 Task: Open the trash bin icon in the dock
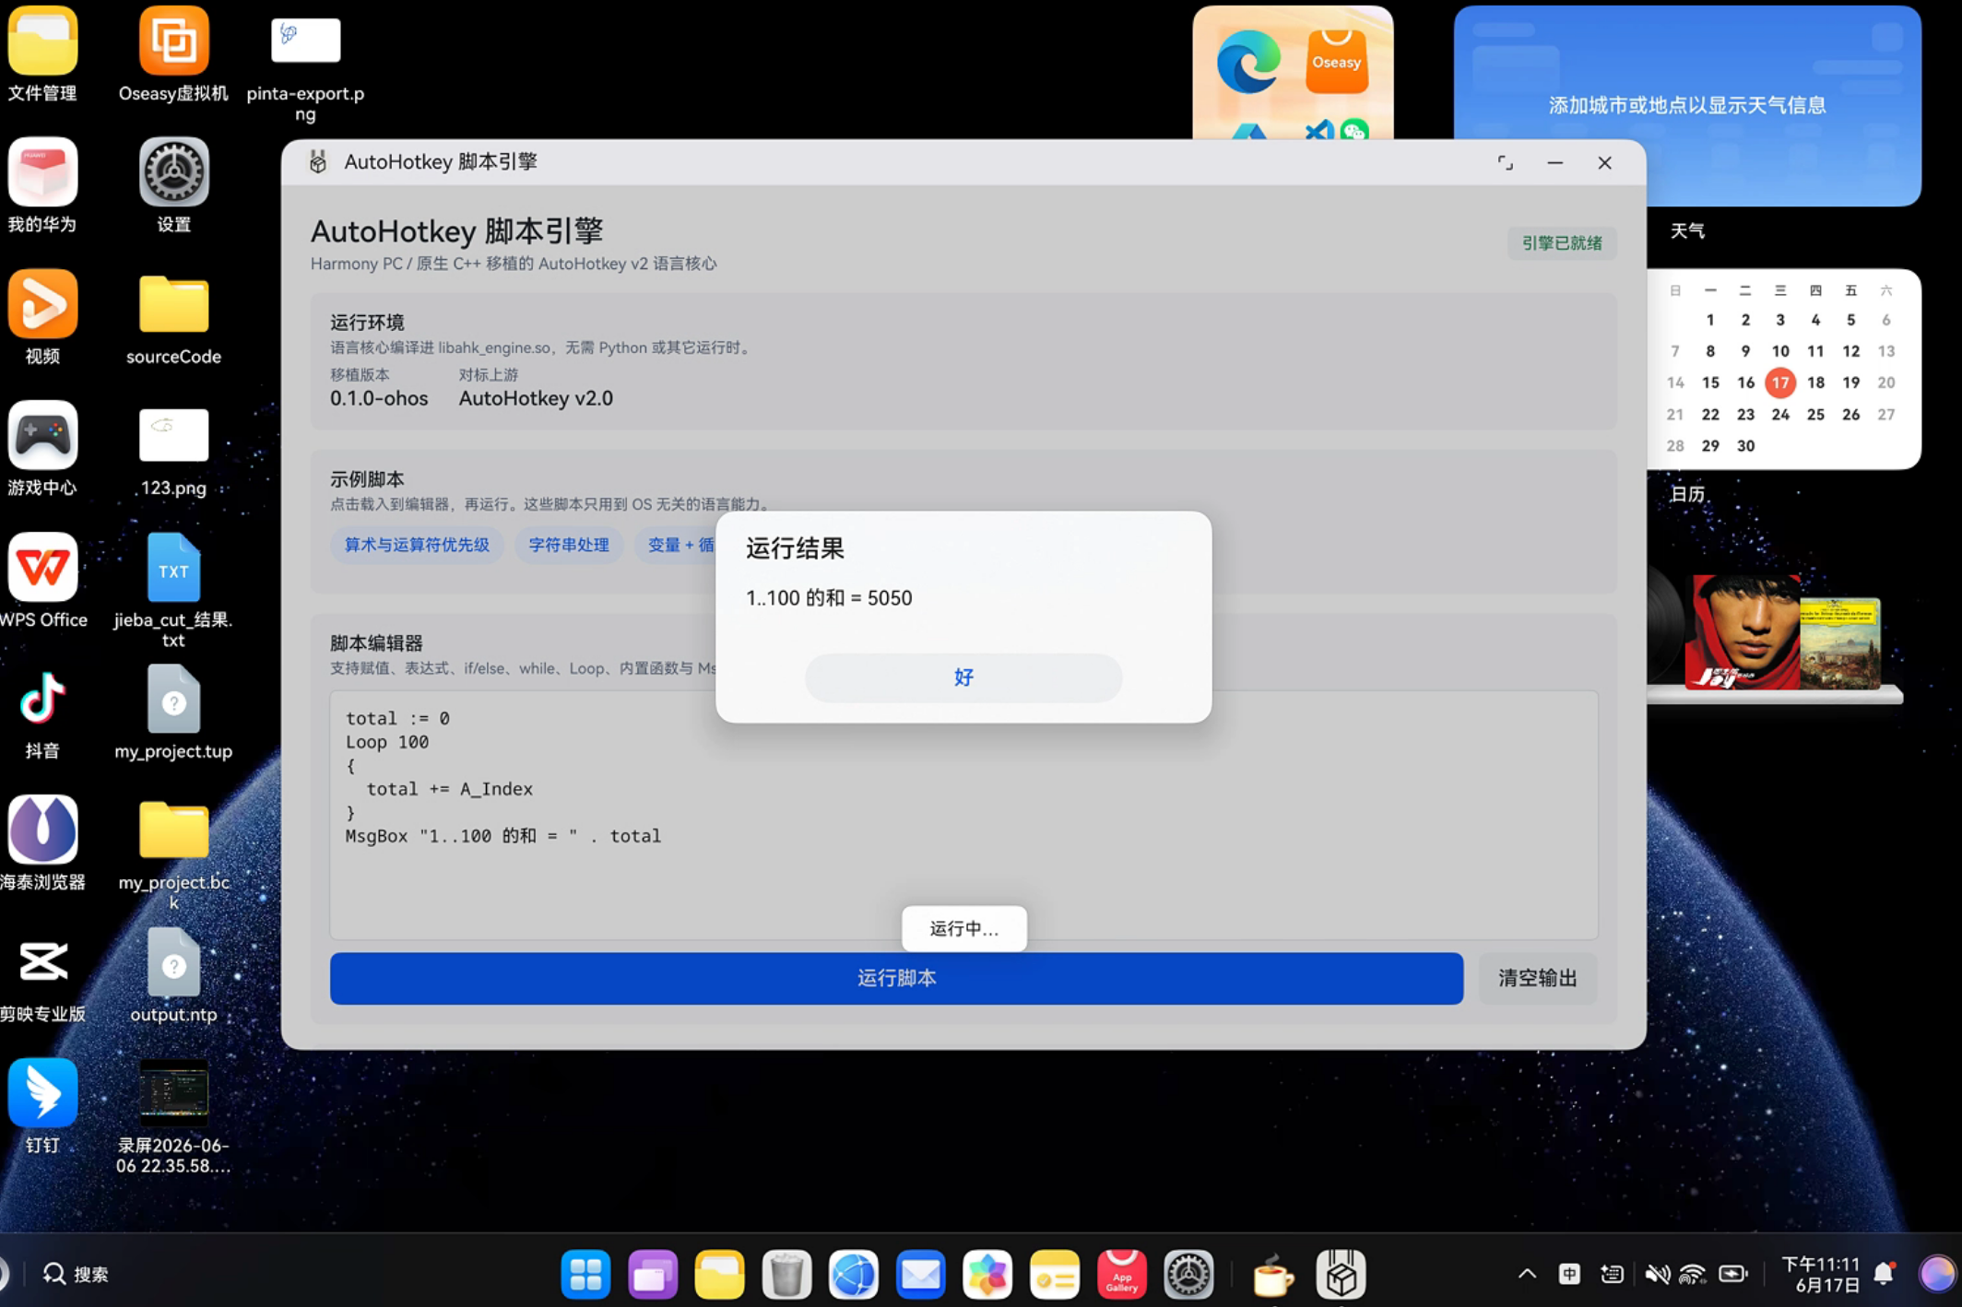[786, 1275]
